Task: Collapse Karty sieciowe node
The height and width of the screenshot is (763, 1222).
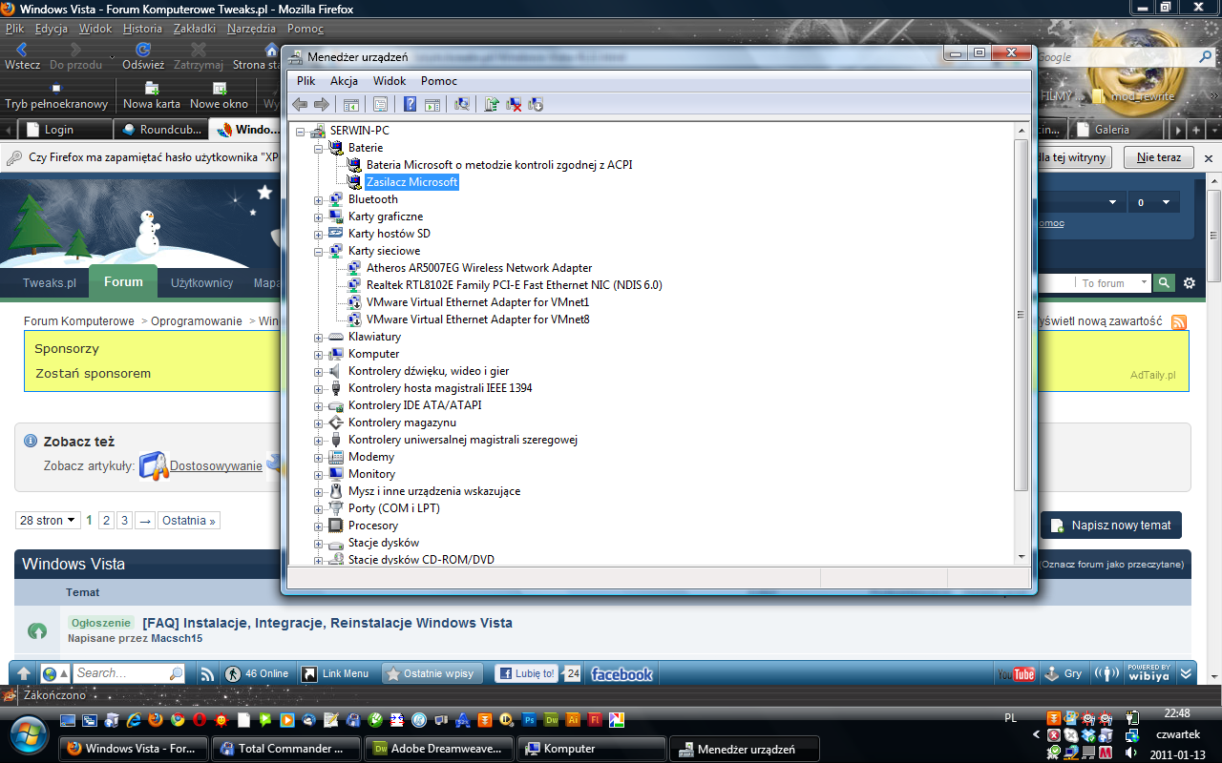Action: click(x=319, y=251)
